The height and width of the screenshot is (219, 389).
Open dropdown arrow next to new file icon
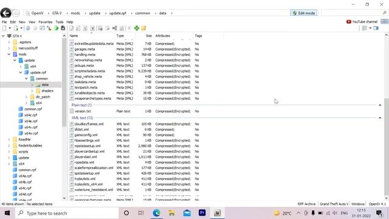[10, 29]
